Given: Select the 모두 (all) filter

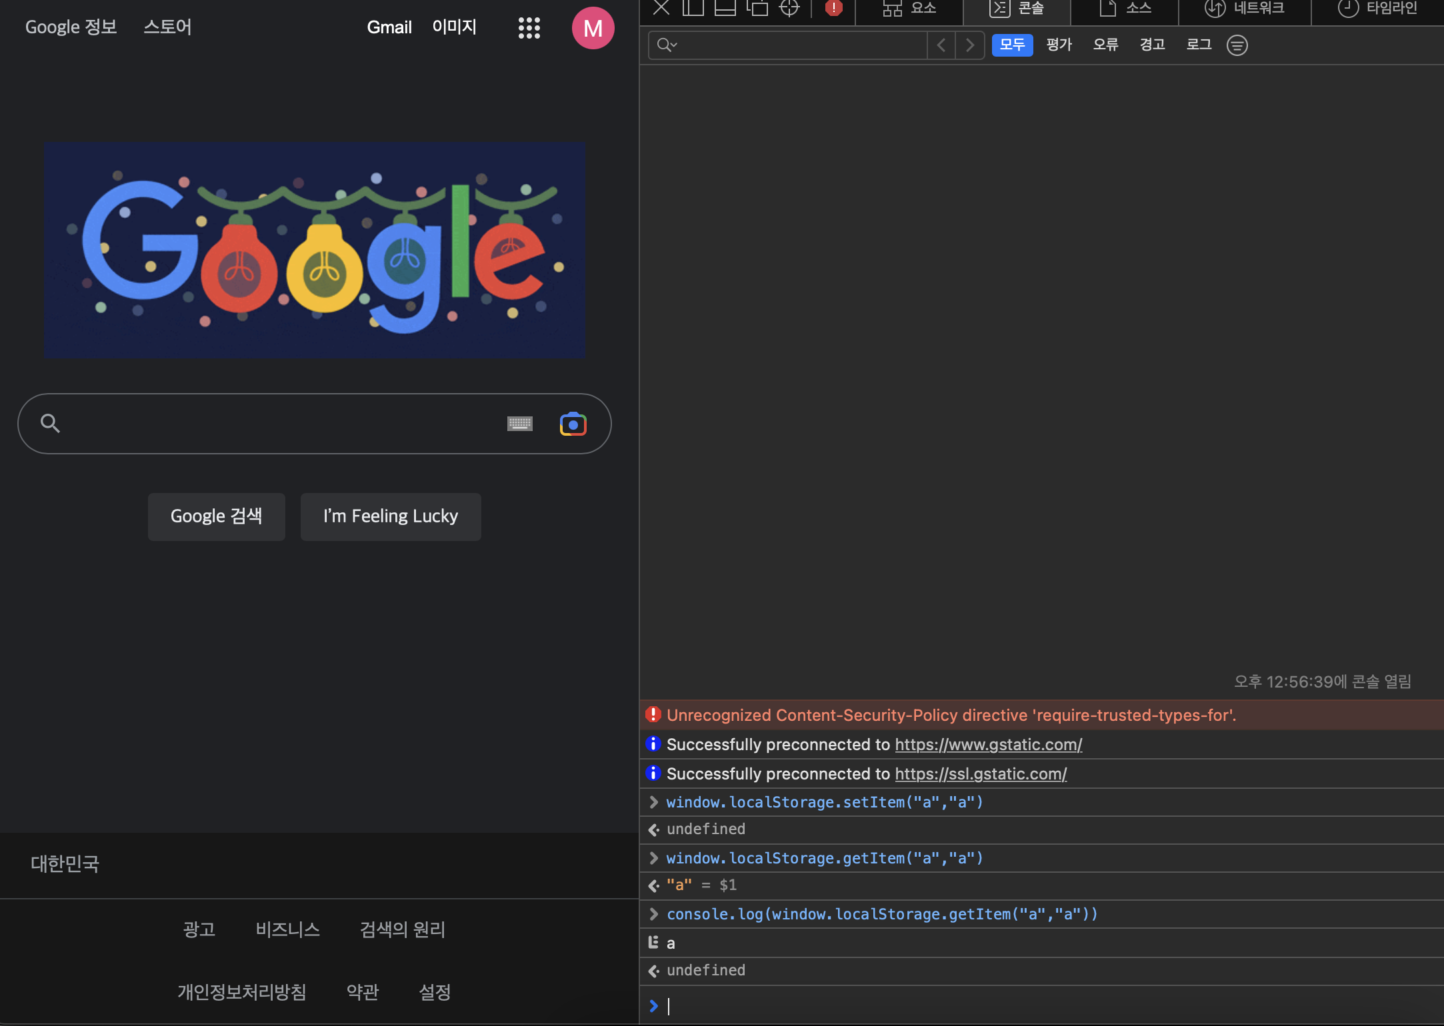Looking at the screenshot, I should (1012, 45).
